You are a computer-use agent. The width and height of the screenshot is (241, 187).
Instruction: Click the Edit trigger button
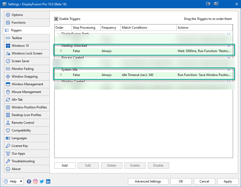pyautogui.click(x=88, y=165)
